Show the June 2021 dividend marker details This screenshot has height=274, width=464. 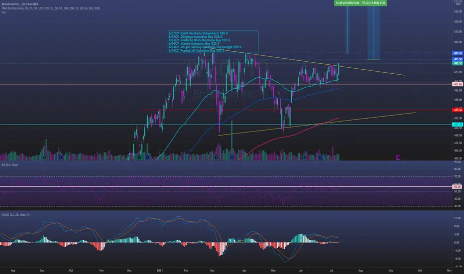321,157
